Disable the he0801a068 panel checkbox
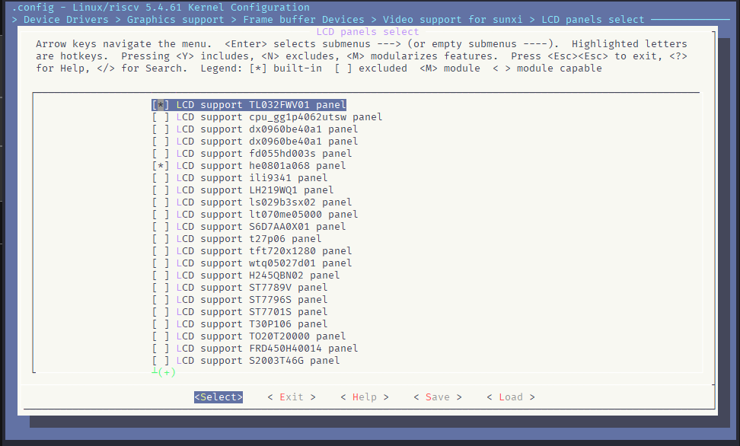 [161, 166]
